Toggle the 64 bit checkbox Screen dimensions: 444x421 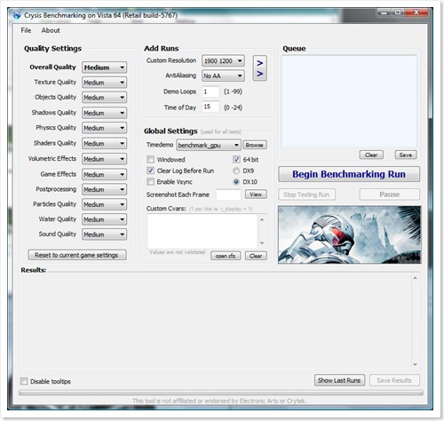point(236,160)
